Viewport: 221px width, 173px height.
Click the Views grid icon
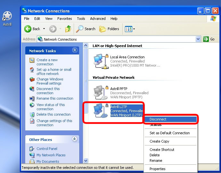pos(128,29)
